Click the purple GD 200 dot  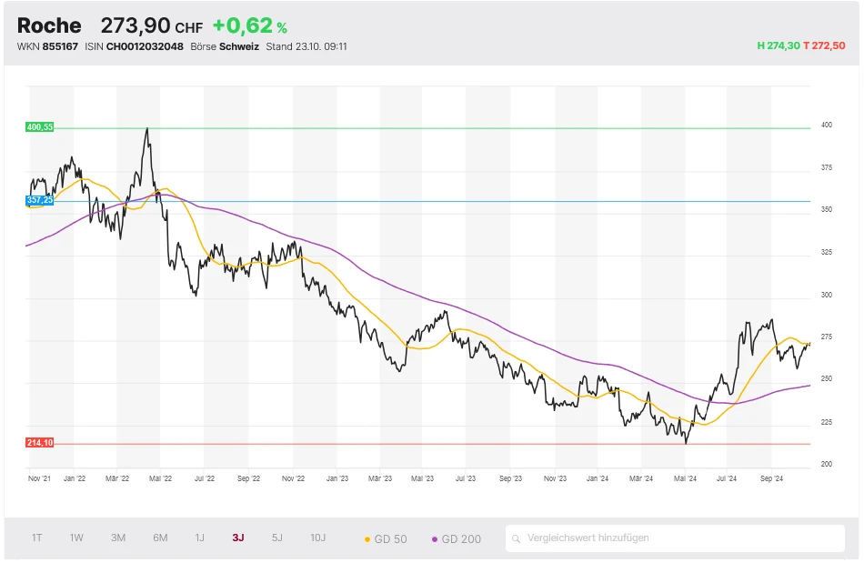(435, 539)
